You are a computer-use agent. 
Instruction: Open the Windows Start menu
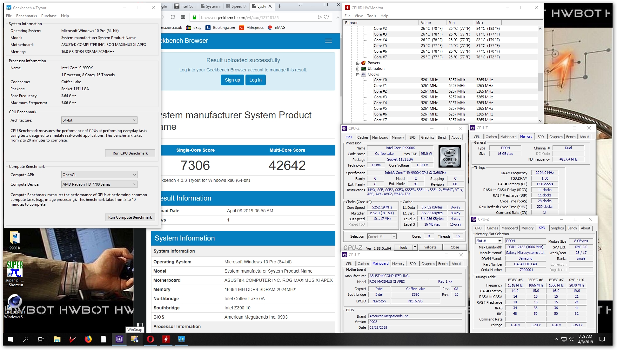tap(10, 339)
